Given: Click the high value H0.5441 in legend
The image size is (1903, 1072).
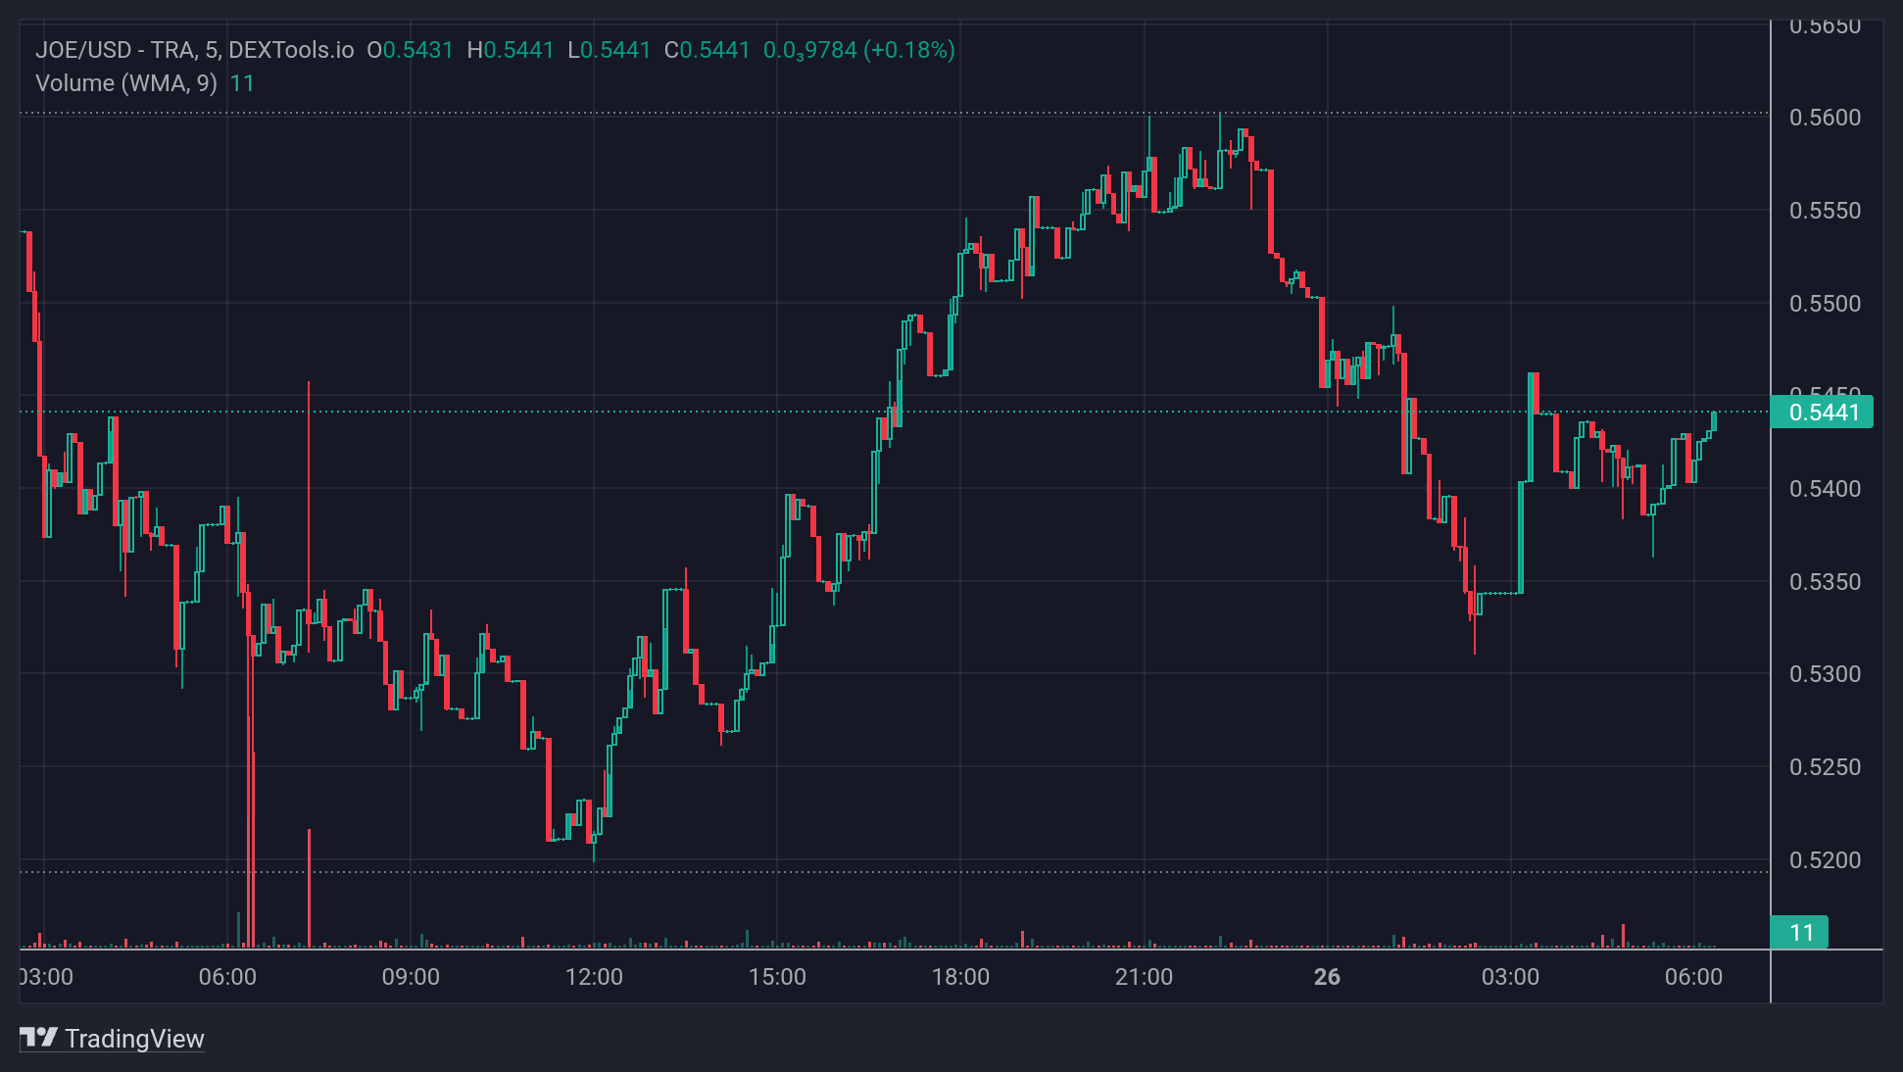Looking at the screenshot, I should [511, 50].
